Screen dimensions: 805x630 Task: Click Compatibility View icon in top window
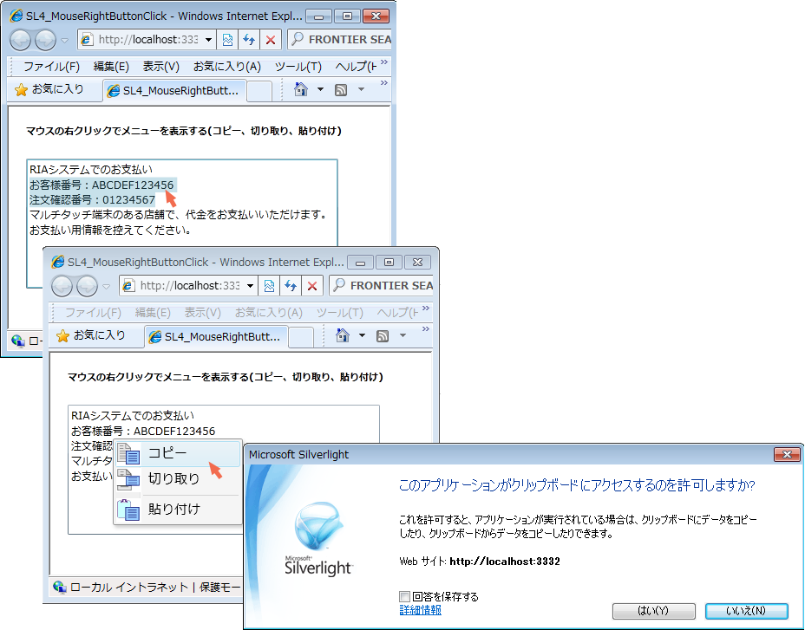tap(227, 40)
